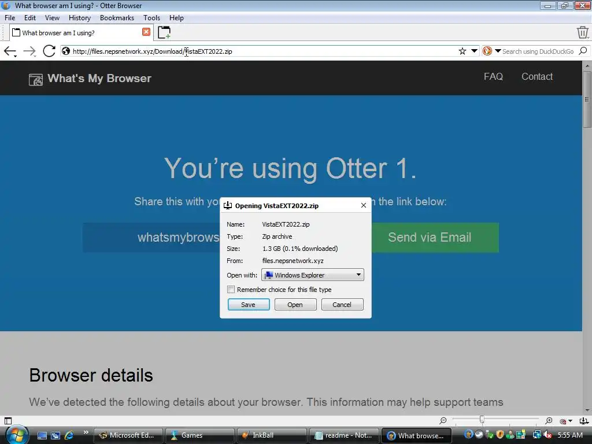Viewport: 592px width, 444px height.
Task: Click the globe site info icon
Action: (x=66, y=51)
